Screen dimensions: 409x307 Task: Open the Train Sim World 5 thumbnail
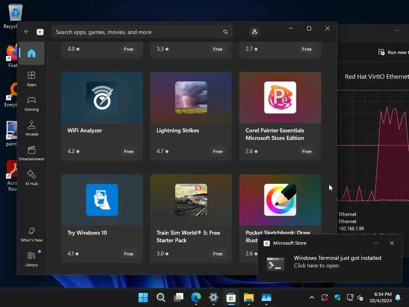pos(191,200)
